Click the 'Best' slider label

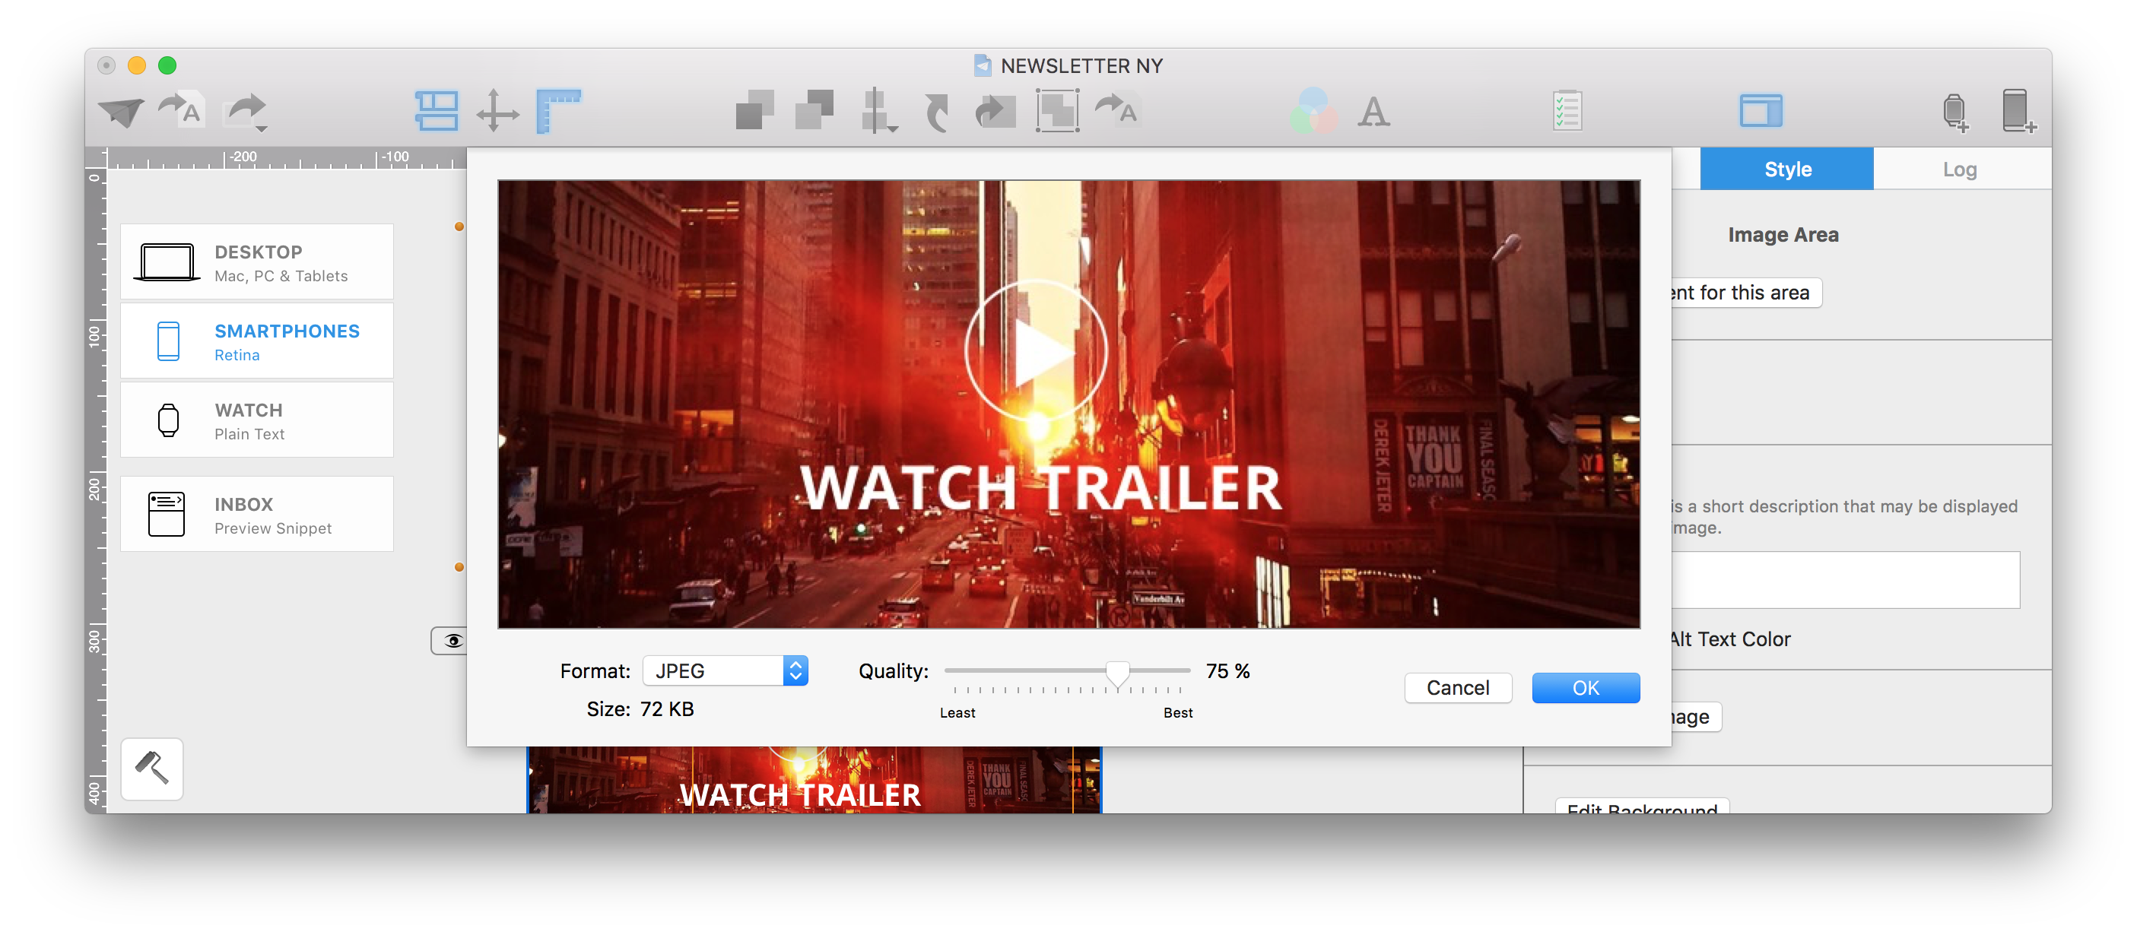click(1178, 713)
